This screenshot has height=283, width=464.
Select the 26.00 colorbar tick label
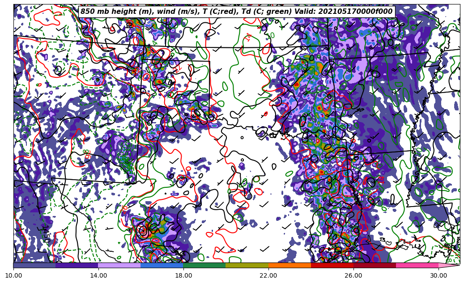[353, 276]
